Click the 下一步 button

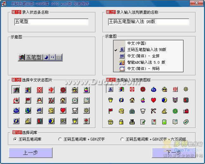[x=173, y=153]
